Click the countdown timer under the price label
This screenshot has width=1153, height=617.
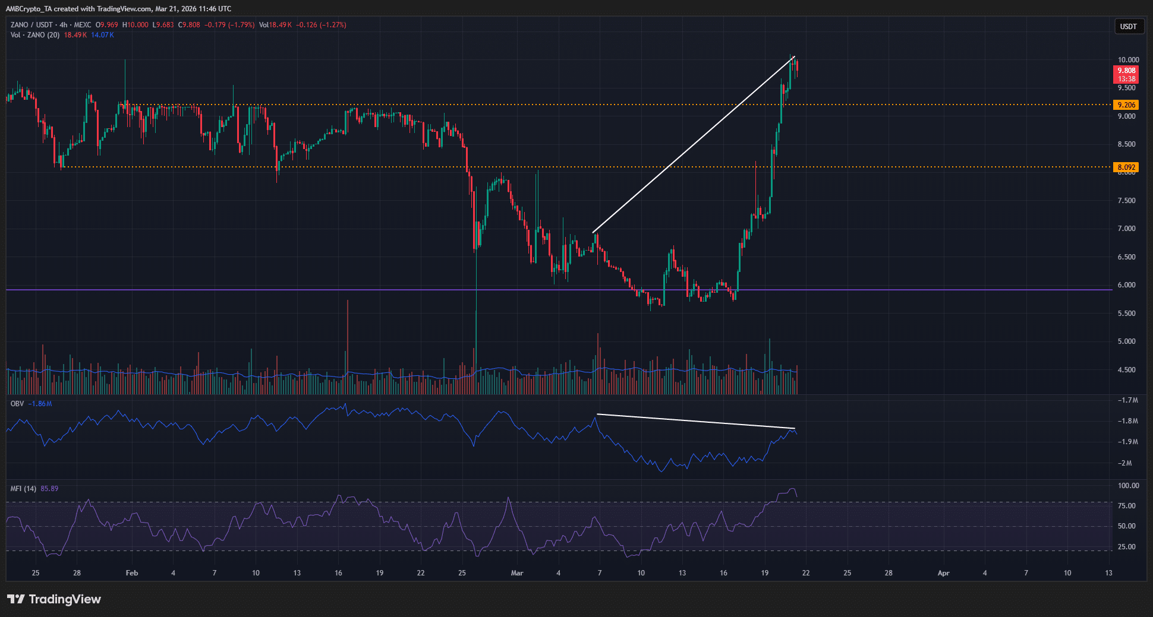[x=1126, y=78]
